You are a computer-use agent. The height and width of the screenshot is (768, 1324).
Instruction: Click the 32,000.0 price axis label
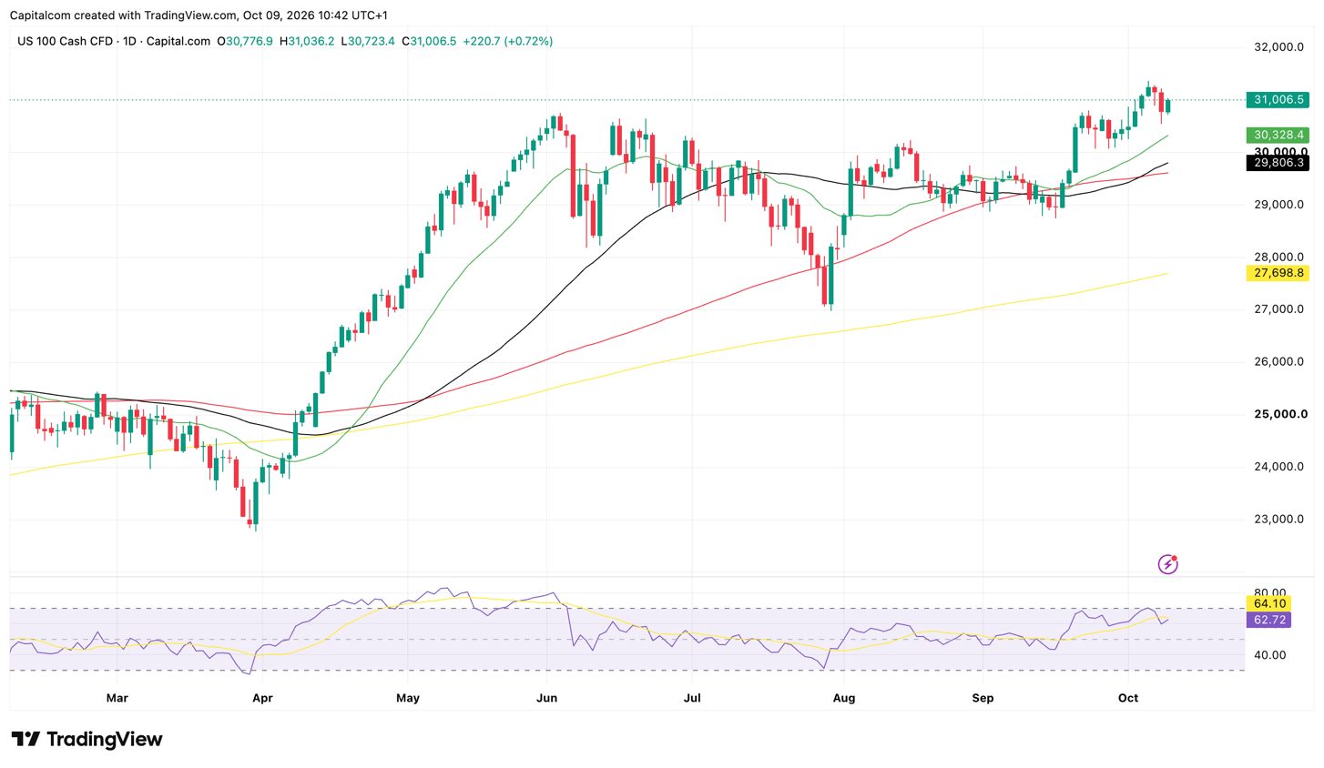1278,47
